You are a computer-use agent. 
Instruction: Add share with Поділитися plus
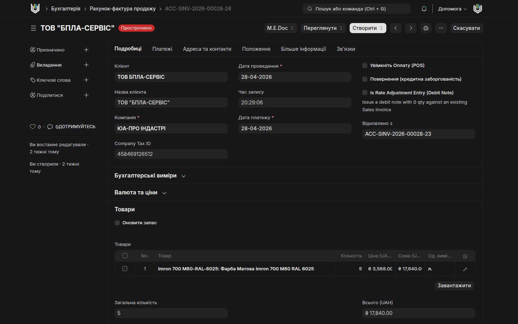tap(86, 95)
